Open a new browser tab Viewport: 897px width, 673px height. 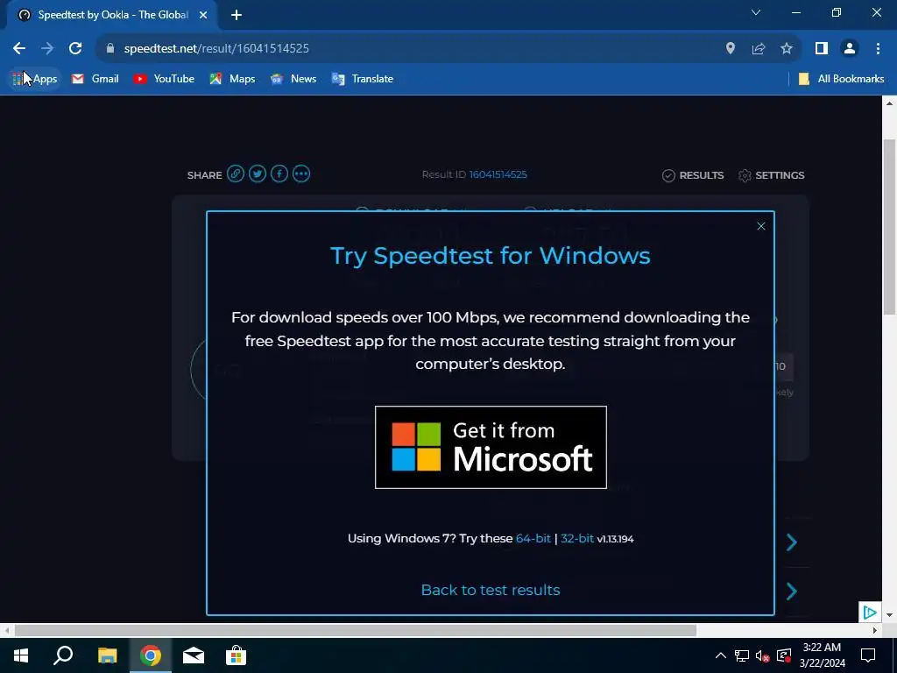[237, 15]
